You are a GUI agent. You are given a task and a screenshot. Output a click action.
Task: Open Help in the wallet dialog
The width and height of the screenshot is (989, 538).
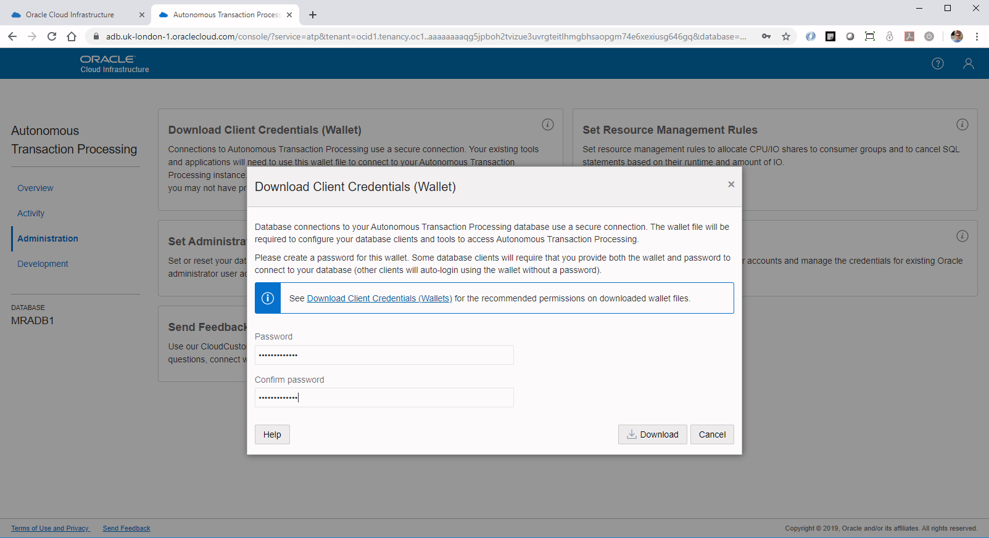[x=272, y=434]
